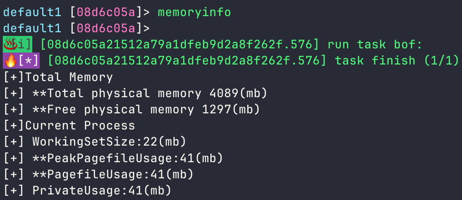Click the purple fire status badge

point(21,60)
